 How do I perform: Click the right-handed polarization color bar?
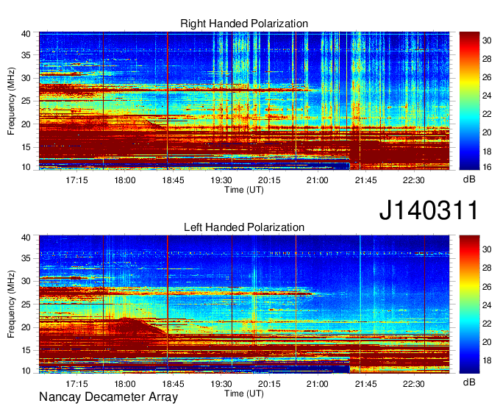pyautogui.click(x=469, y=101)
